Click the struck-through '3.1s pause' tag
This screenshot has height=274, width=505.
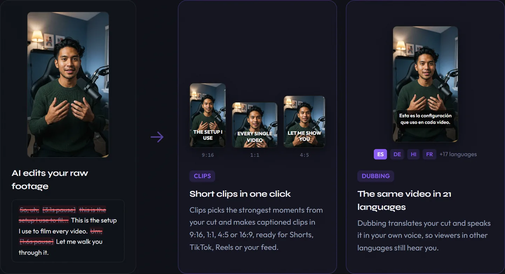[x=59, y=210]
